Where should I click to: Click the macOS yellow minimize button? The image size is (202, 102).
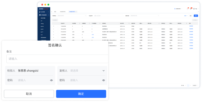pyautogui.click(x=45, y=5)
